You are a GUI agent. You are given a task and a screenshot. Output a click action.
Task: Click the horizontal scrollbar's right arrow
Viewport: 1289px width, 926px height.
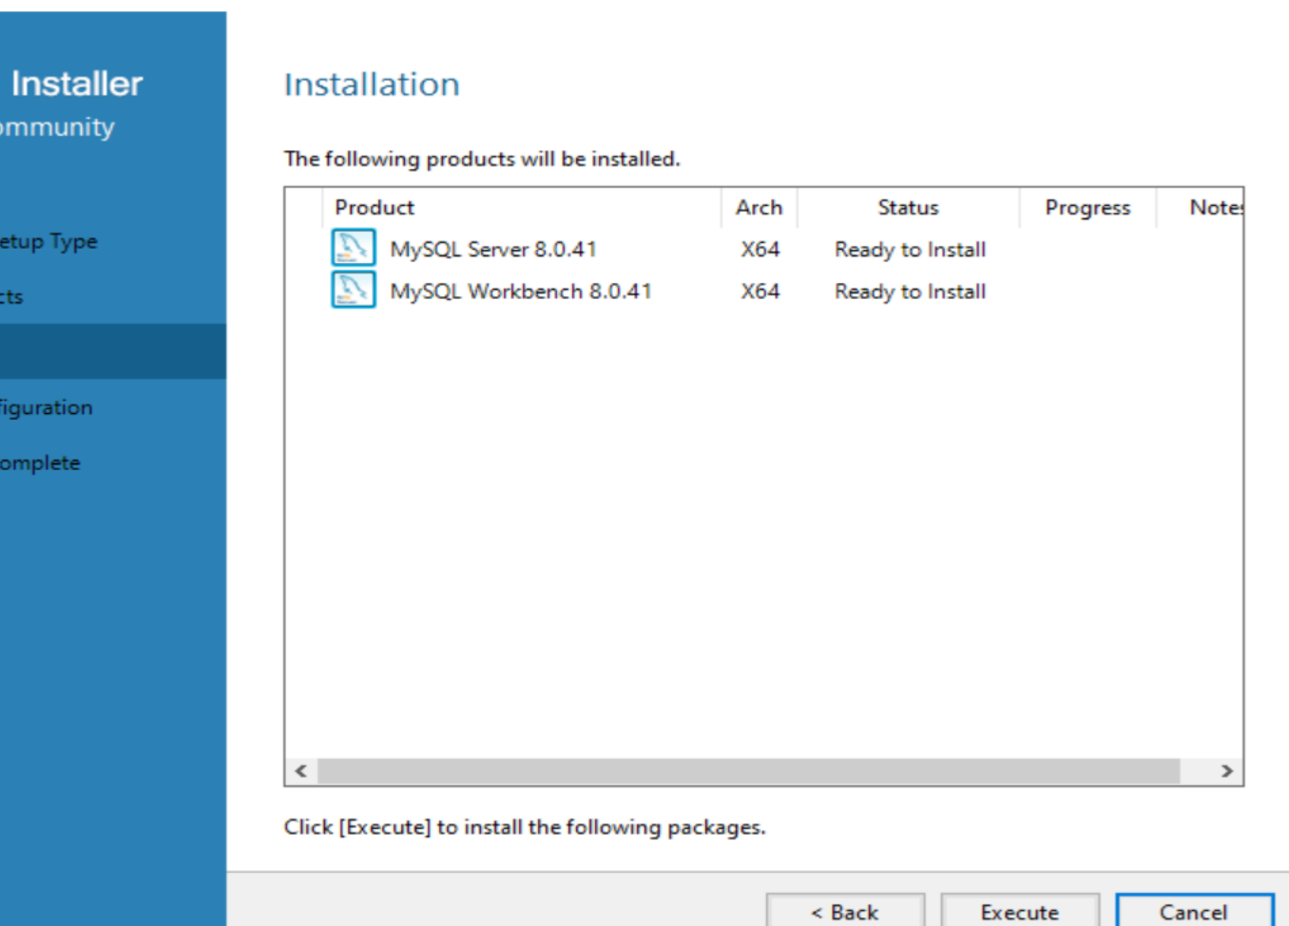coord(1226,771)
